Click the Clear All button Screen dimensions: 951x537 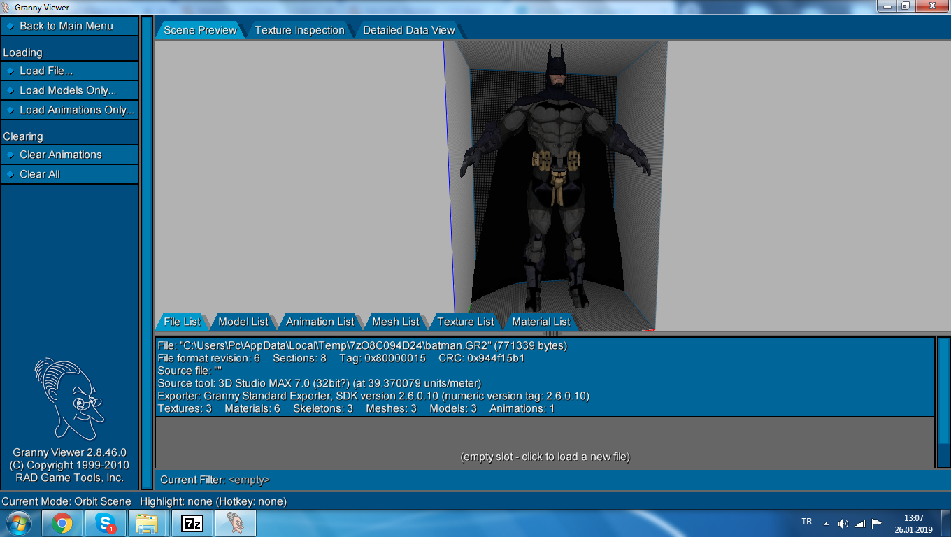point(69,174)
